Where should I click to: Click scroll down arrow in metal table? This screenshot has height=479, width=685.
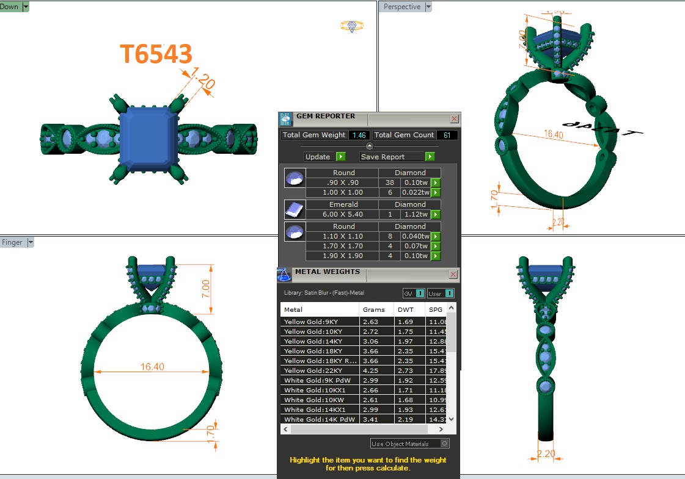click(x=452, y=419)
